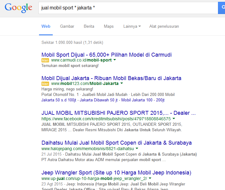The height and width of the screenshot is (190, 225).
Task: Click 'Portal Otomotif No. 1' description line
Action: 108,95
